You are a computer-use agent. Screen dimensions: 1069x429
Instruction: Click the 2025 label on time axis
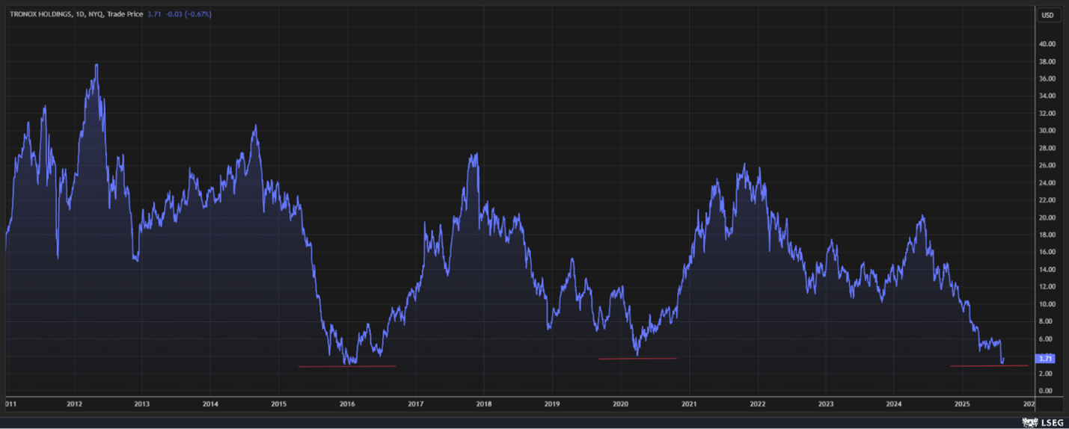click(x=962, y=404)
